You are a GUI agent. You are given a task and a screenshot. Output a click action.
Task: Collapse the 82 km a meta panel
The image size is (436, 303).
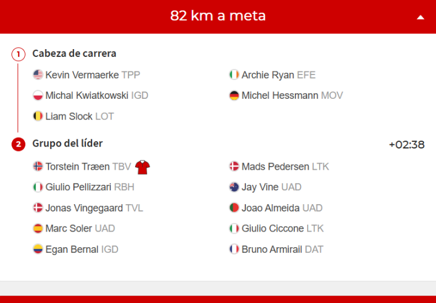421,17
